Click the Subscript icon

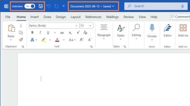tap(70, 33)
